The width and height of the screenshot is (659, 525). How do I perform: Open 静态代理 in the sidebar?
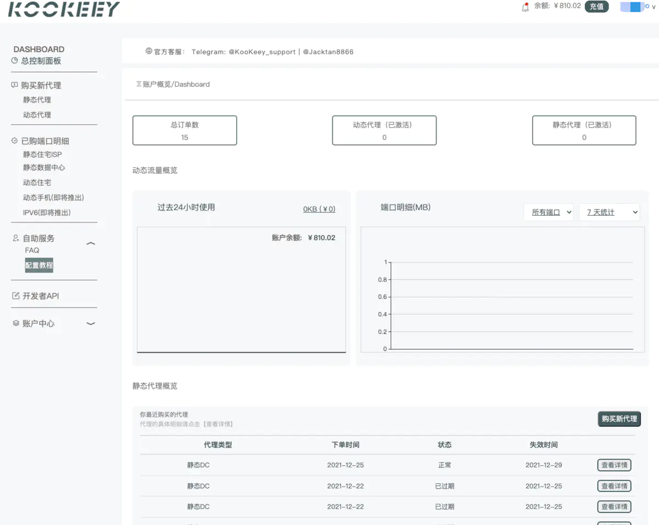37,100
